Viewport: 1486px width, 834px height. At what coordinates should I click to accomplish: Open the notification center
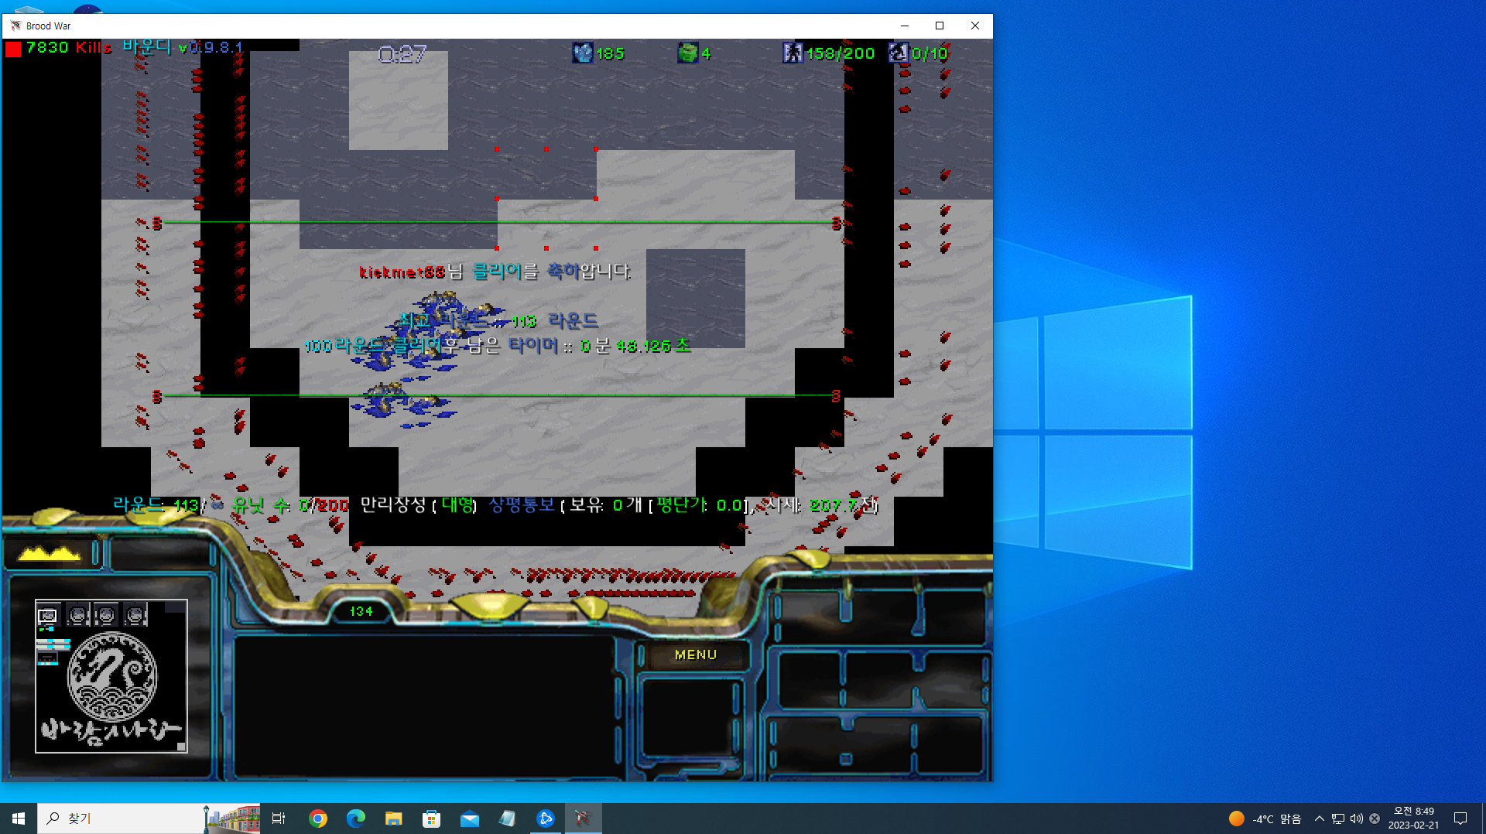click(x=1460, y=819)
